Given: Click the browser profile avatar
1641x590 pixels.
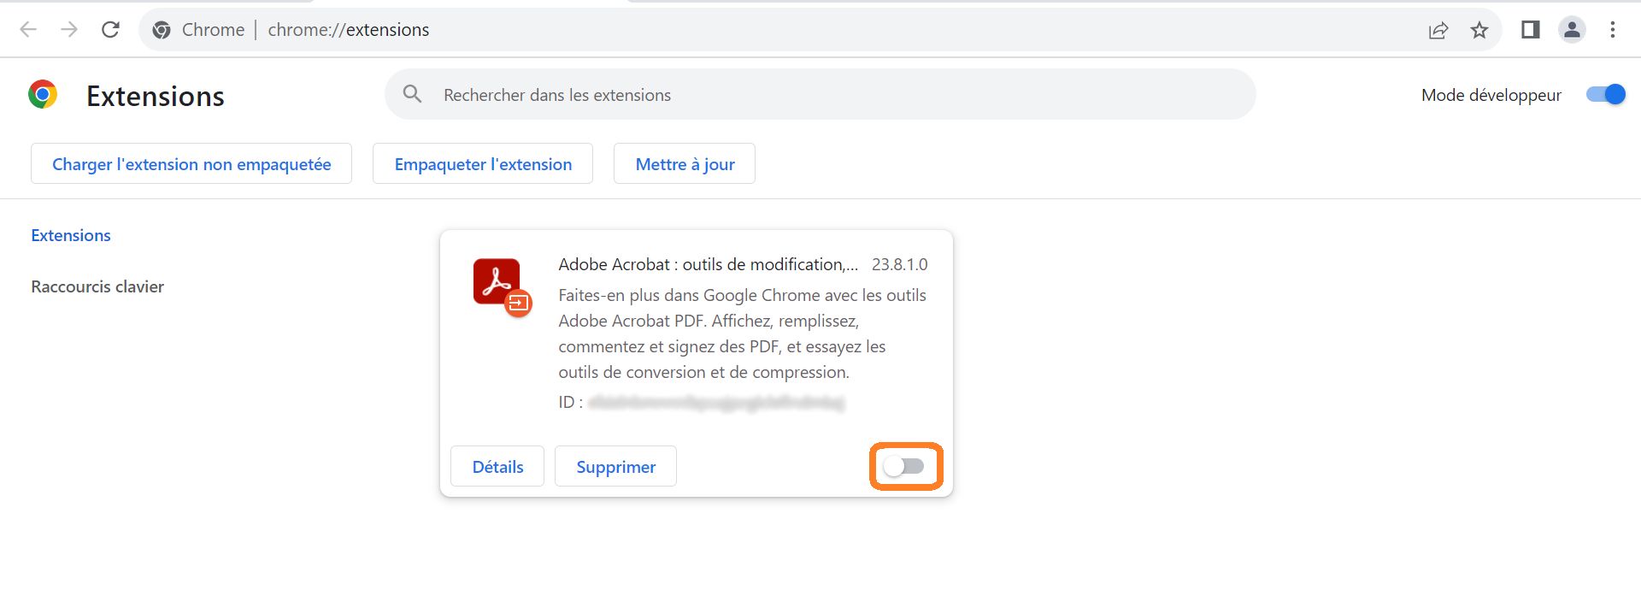Looking at the screenshot, I should (x=1572, y=30).
